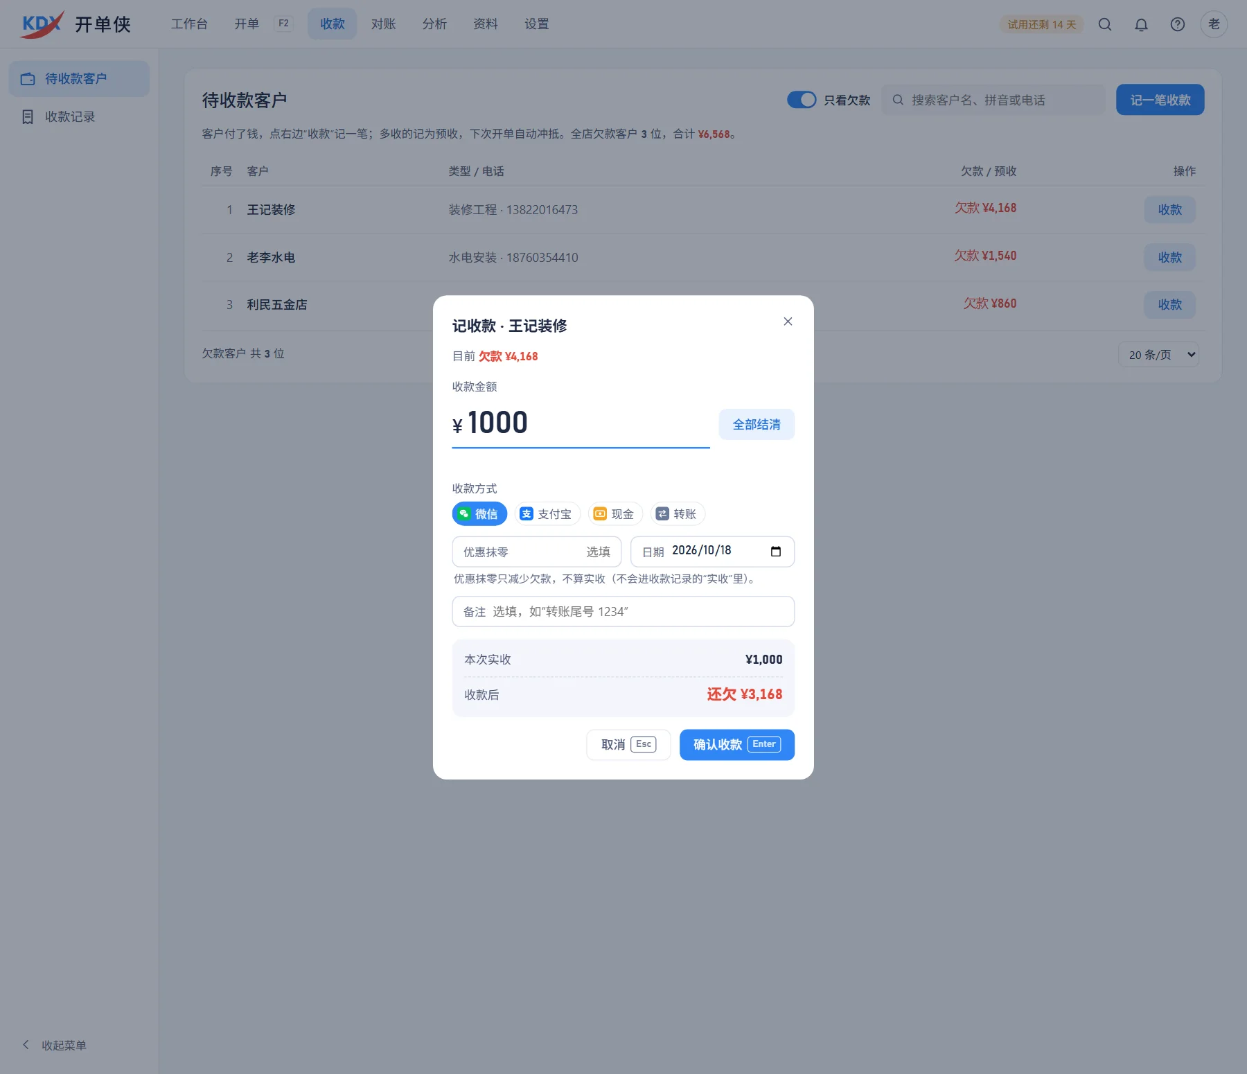Click customer name 老李水电
Viewport: 1247px width, 1074px height.
coord(271,258)
